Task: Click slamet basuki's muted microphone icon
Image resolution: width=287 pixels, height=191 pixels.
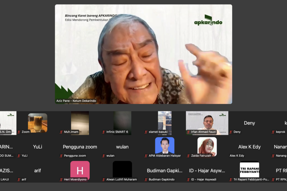Action: [x=146, y=132]
